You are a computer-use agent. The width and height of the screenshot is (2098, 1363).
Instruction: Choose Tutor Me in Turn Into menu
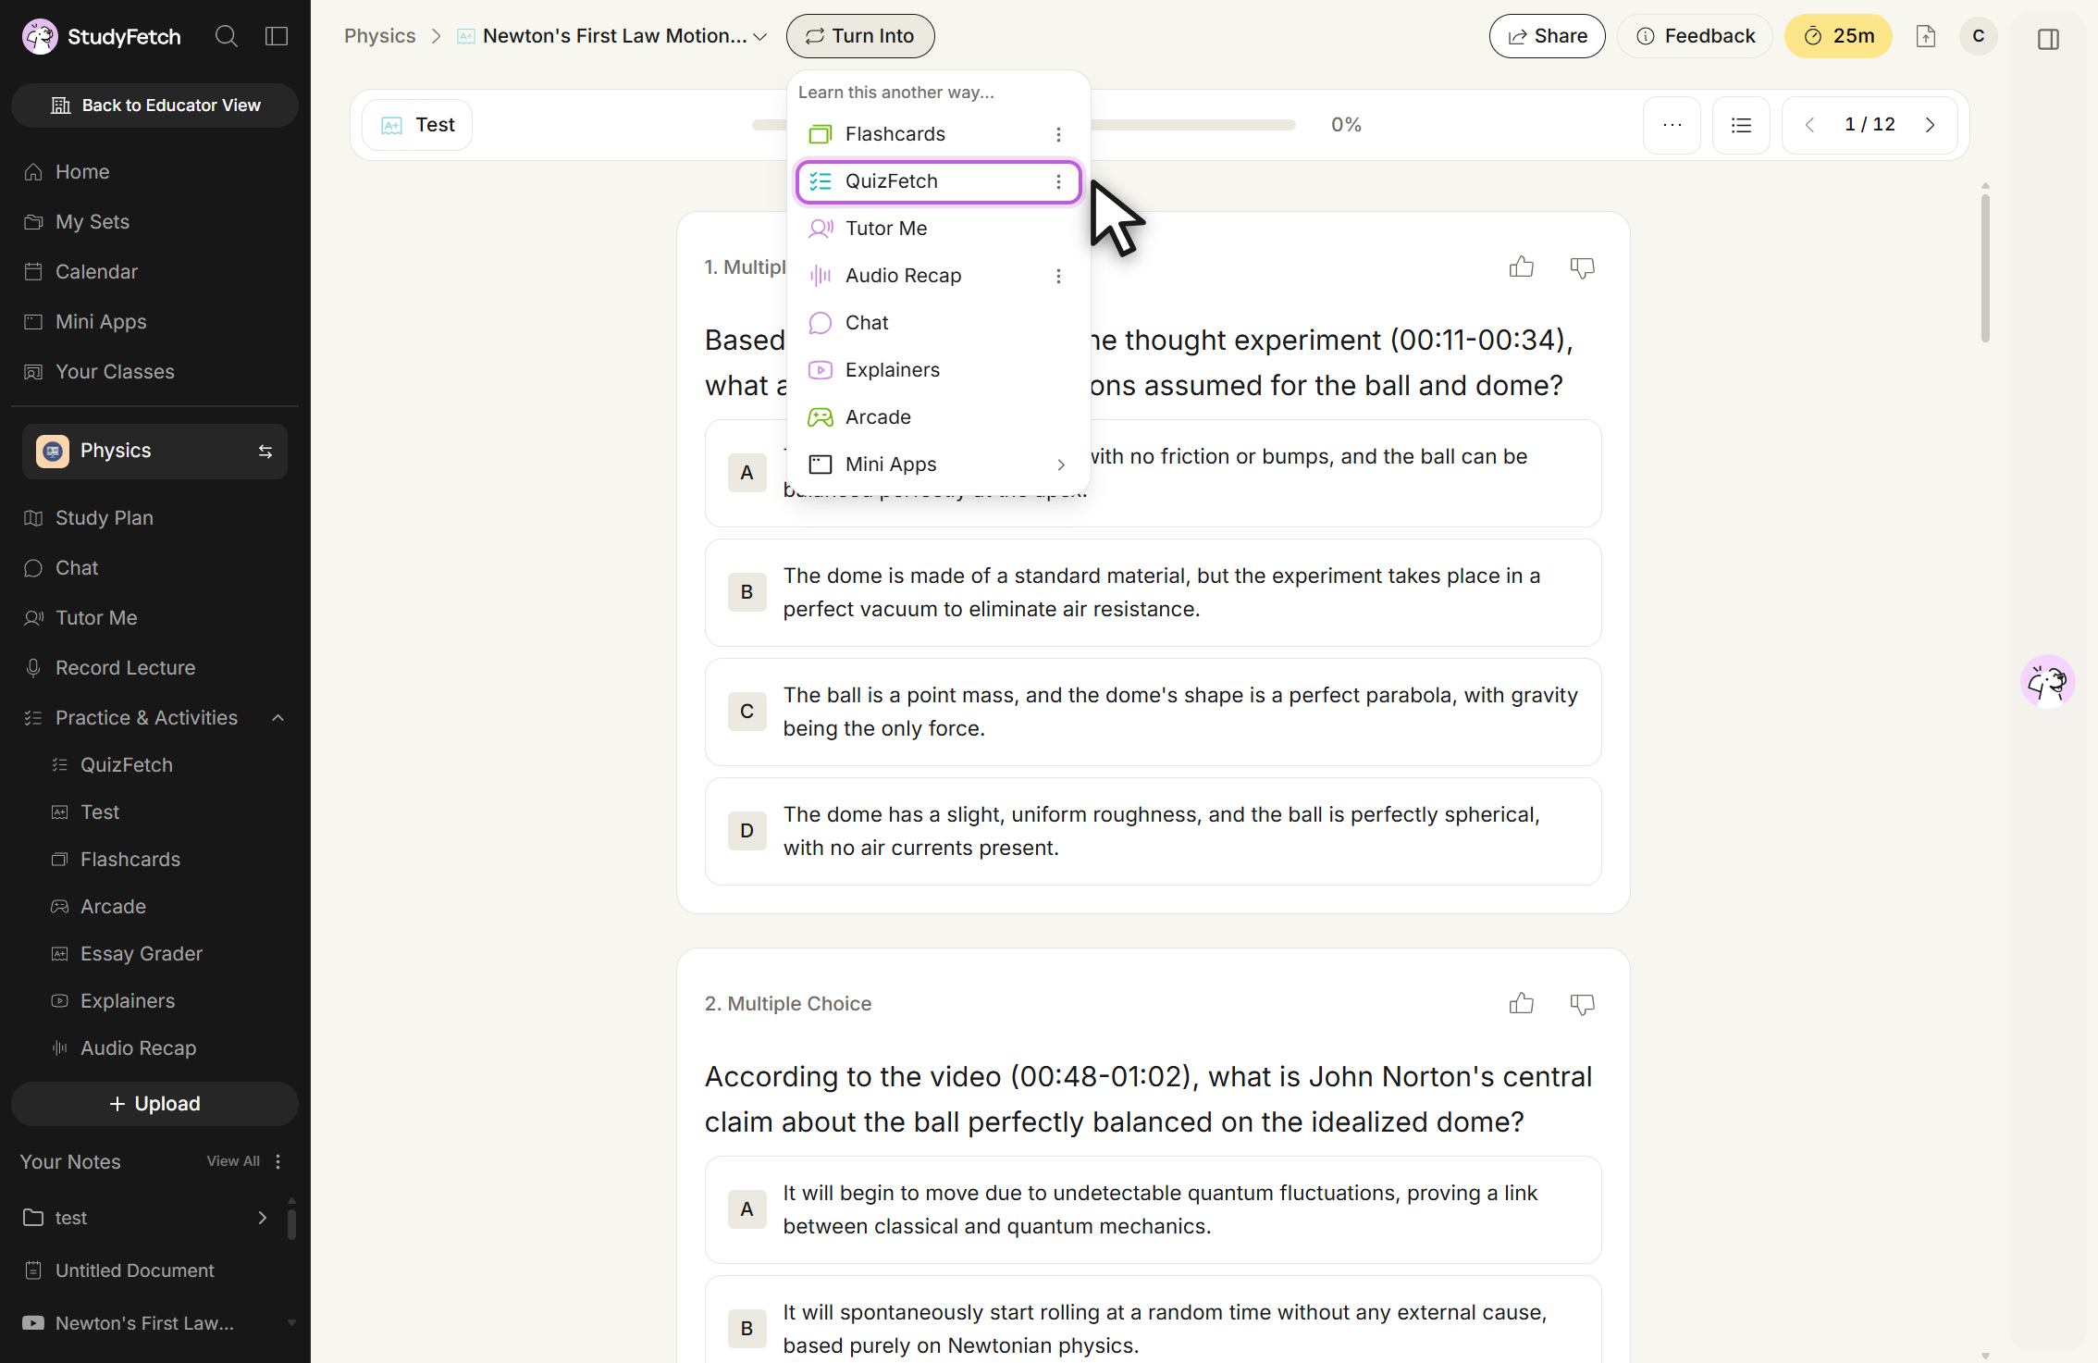point(939,229)
